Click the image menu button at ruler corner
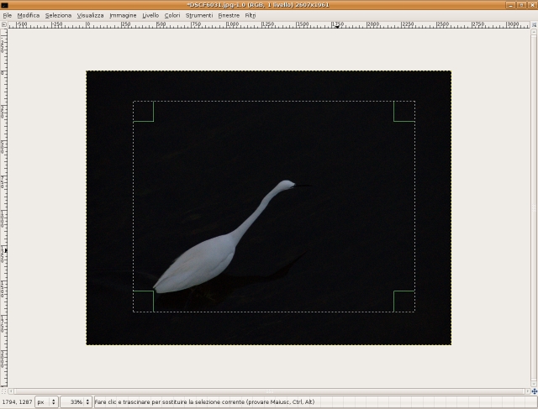This screenshot has height=409, width=538. tap(3, 24)
